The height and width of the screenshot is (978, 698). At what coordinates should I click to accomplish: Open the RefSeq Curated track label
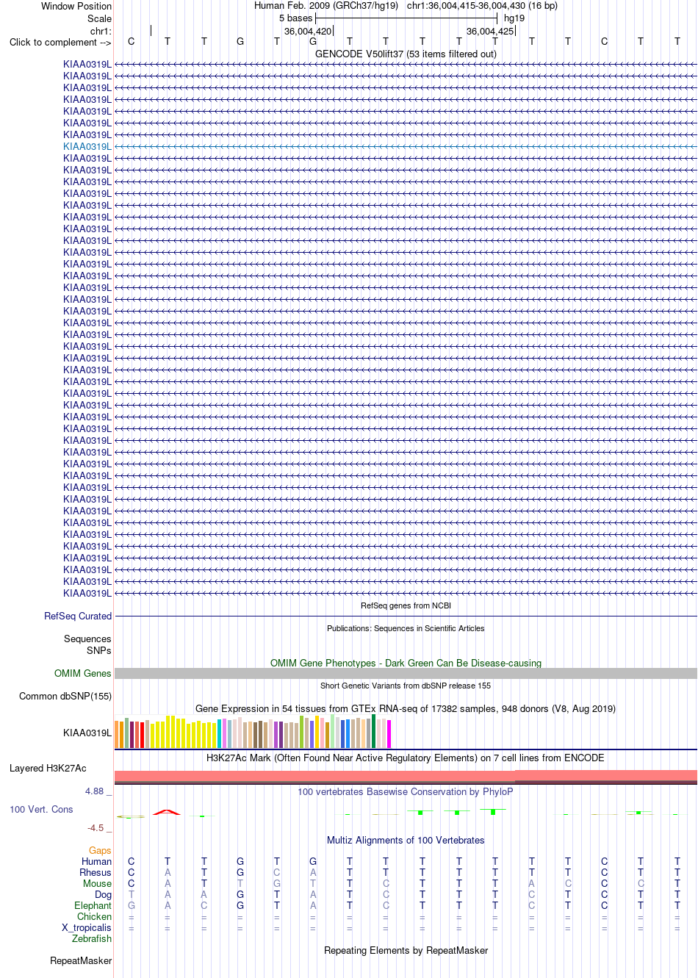pos(78,616)
